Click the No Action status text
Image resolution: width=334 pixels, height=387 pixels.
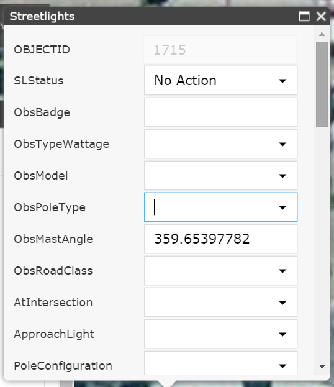click(x=185, y=81)
